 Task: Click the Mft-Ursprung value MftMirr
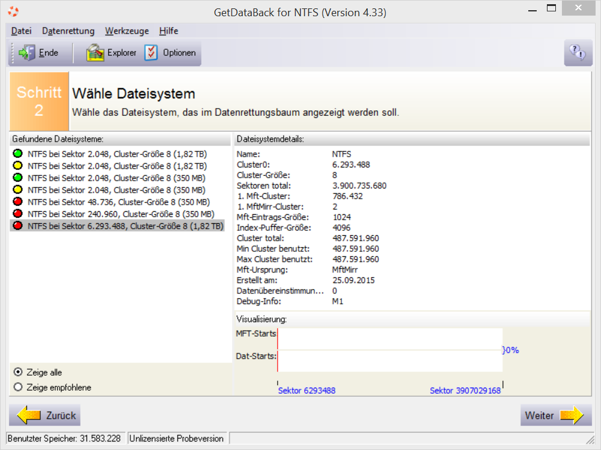click(x=345, y=270)
